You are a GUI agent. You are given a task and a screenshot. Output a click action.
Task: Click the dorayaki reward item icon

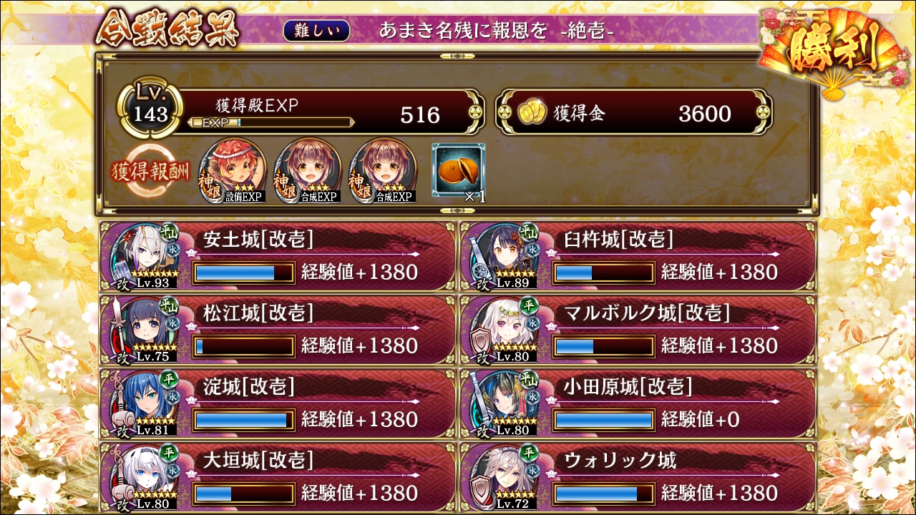pos(458,170)
